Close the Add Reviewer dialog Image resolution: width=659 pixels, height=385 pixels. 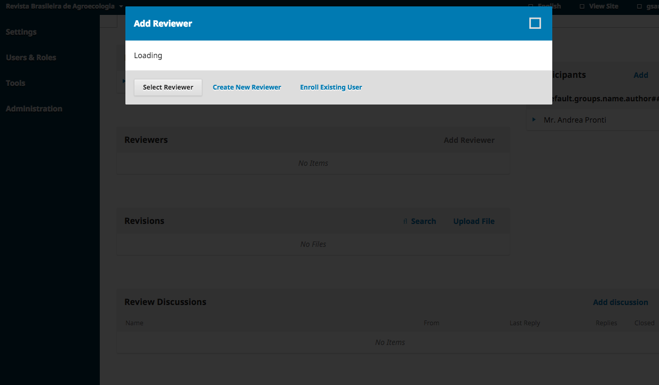pos(535,23)
